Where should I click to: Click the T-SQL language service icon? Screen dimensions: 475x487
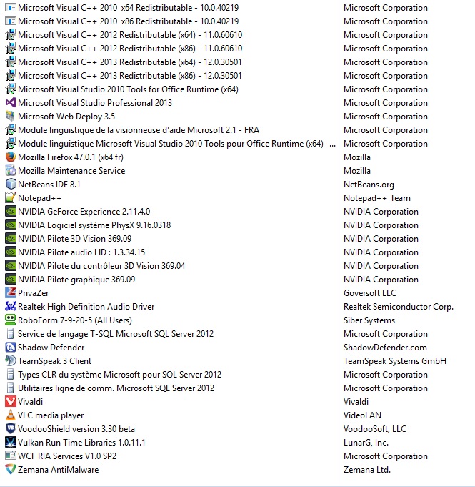coord(11,333)
